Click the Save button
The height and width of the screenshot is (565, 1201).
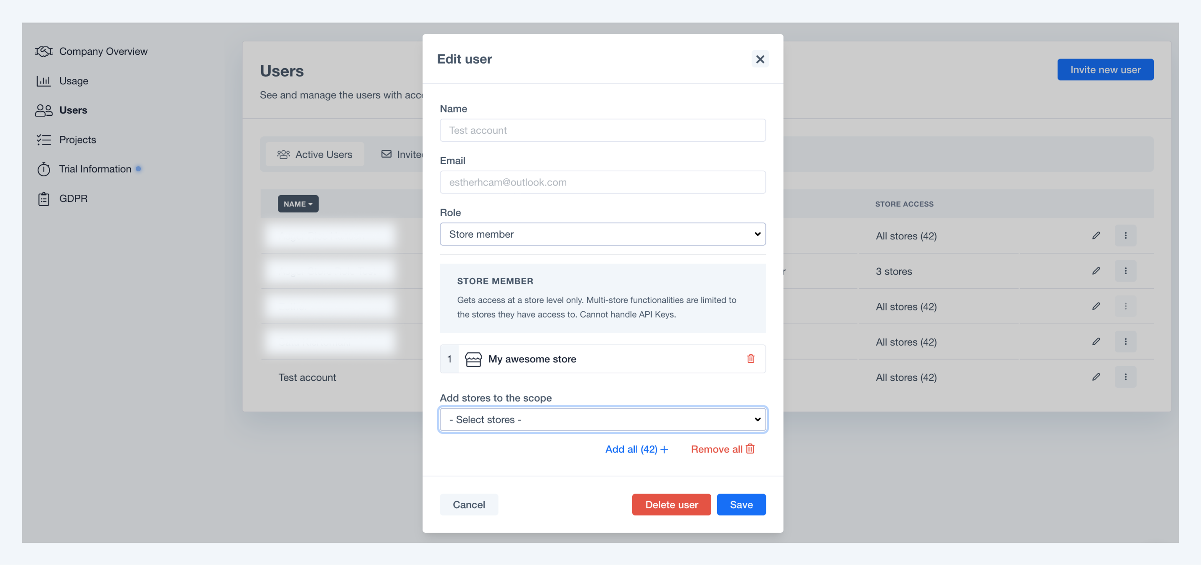(x=740, y=504)
